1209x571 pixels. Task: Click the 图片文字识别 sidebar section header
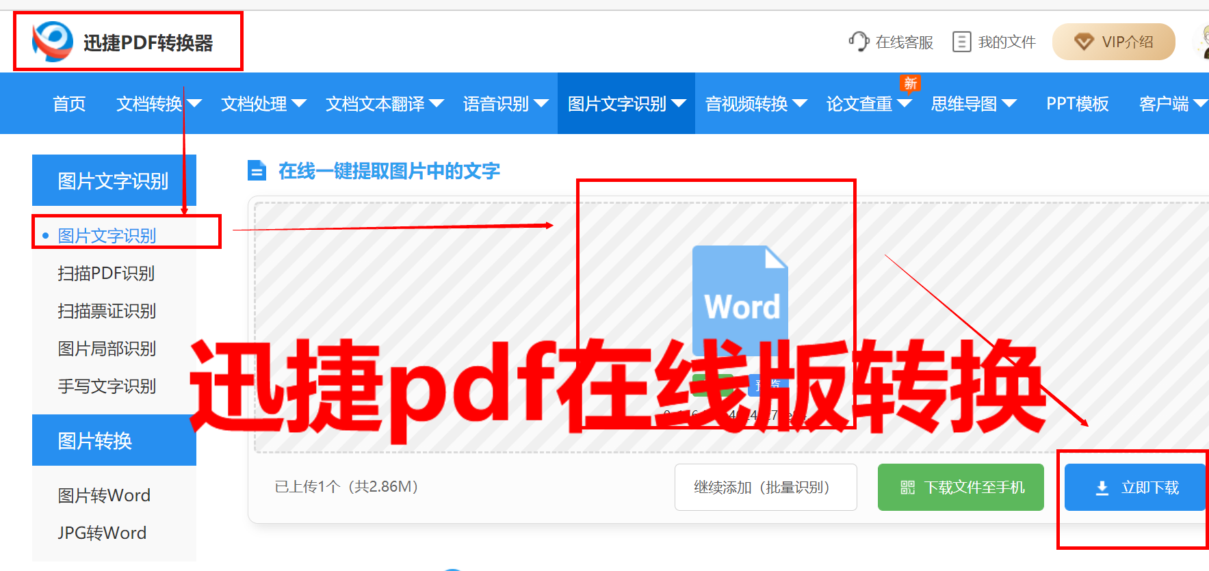(x=114, y=181)
